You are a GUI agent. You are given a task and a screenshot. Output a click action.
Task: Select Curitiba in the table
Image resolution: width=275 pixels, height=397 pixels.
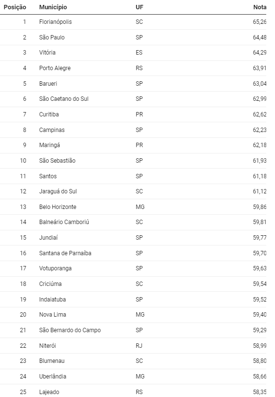pyautogui.click(x=49, y=114)
